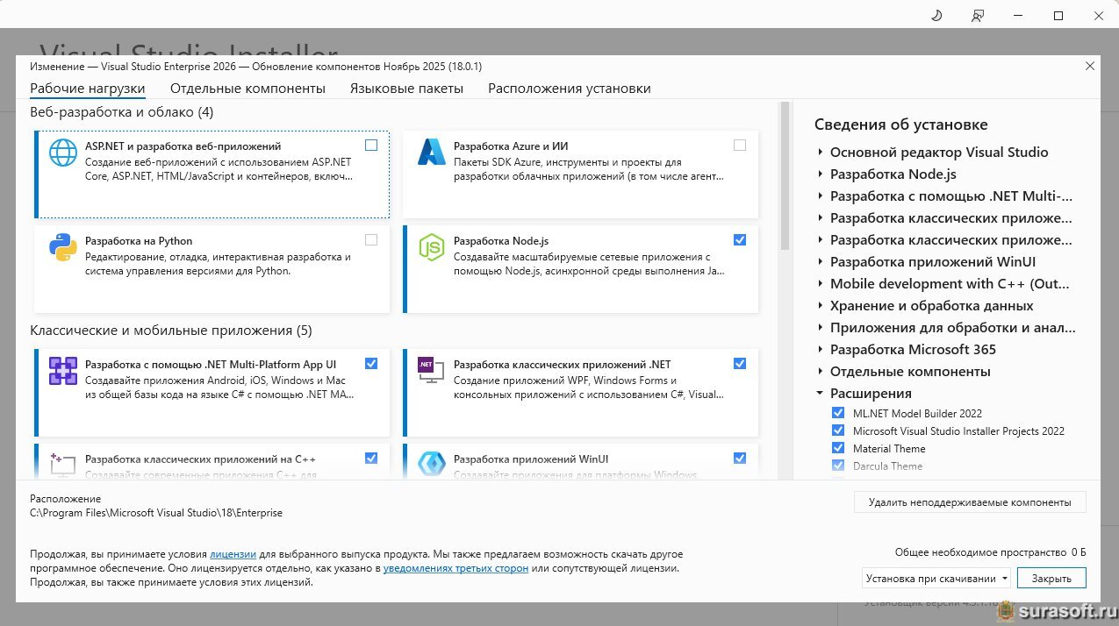Expand Разработка Microsoft 365 details

(820, 350)
